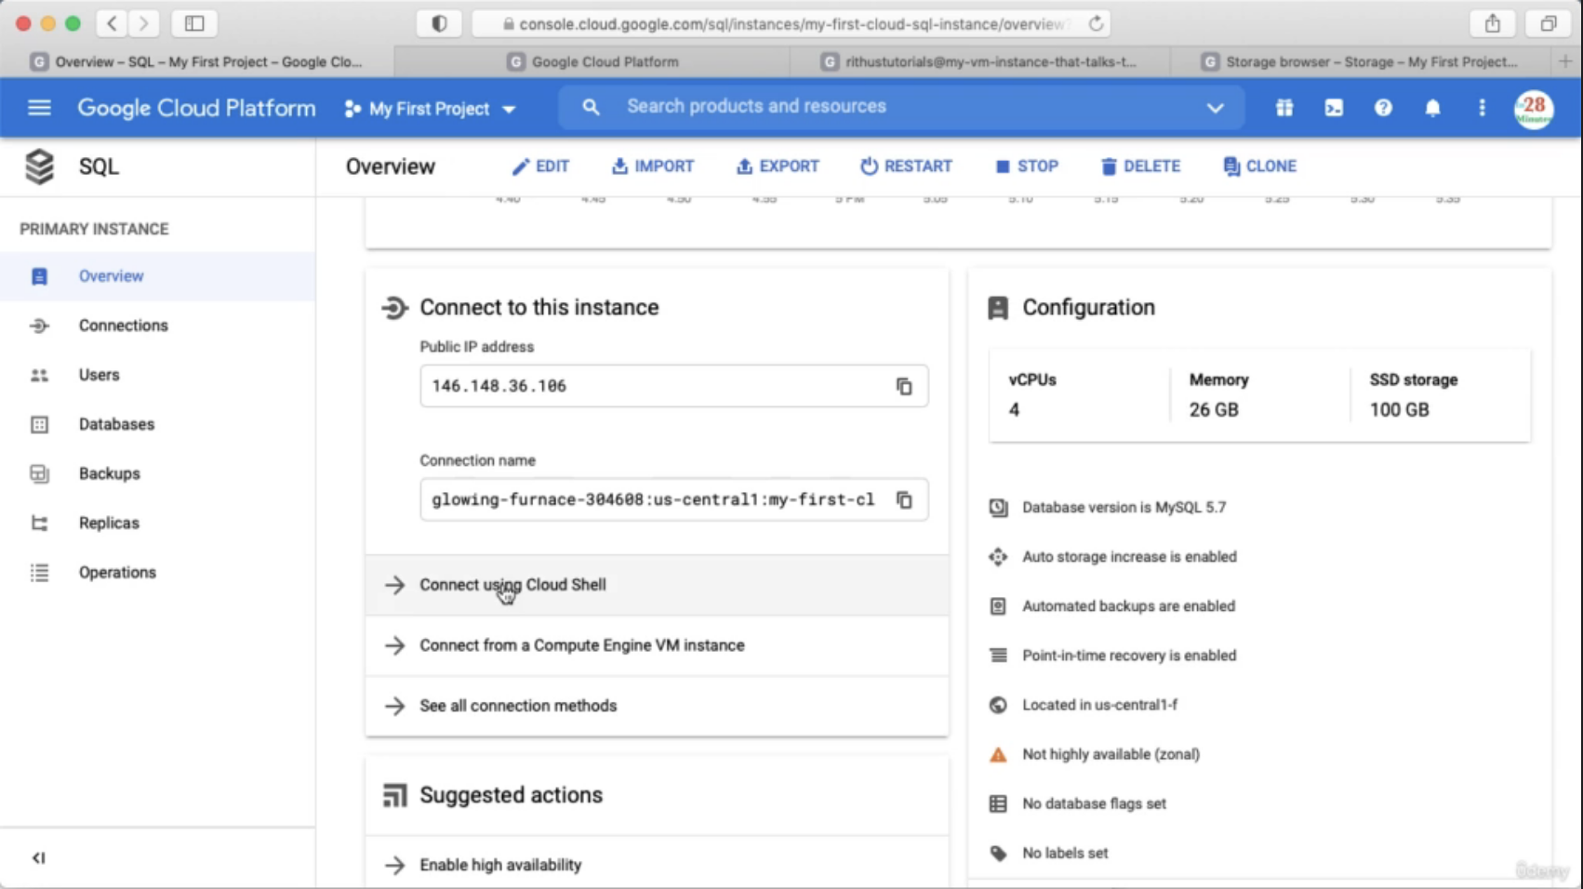
Task: Click Safari forward navigation arrow
Action: click(x=143, y=23)
